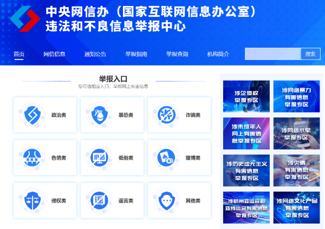This screenshot has width=325, height=229.
Task: Choose the 赌博类 report entry label
Action: tap(193, 158)
